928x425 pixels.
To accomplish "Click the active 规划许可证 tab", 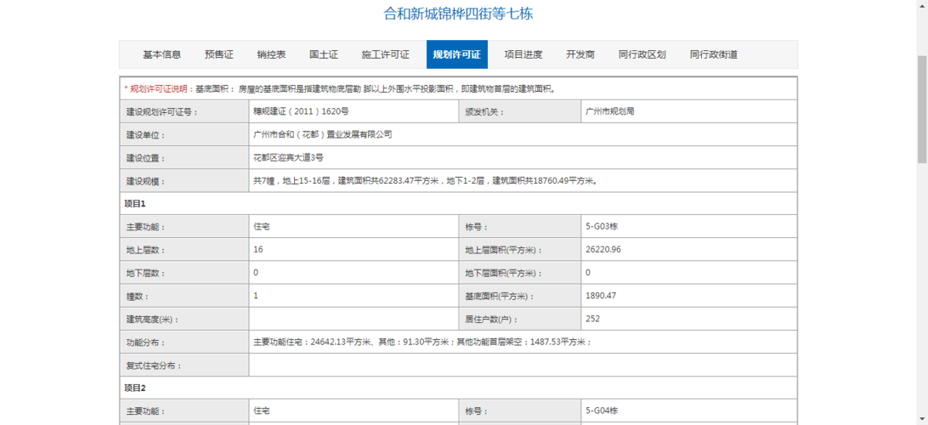I will tap(456, 54).
